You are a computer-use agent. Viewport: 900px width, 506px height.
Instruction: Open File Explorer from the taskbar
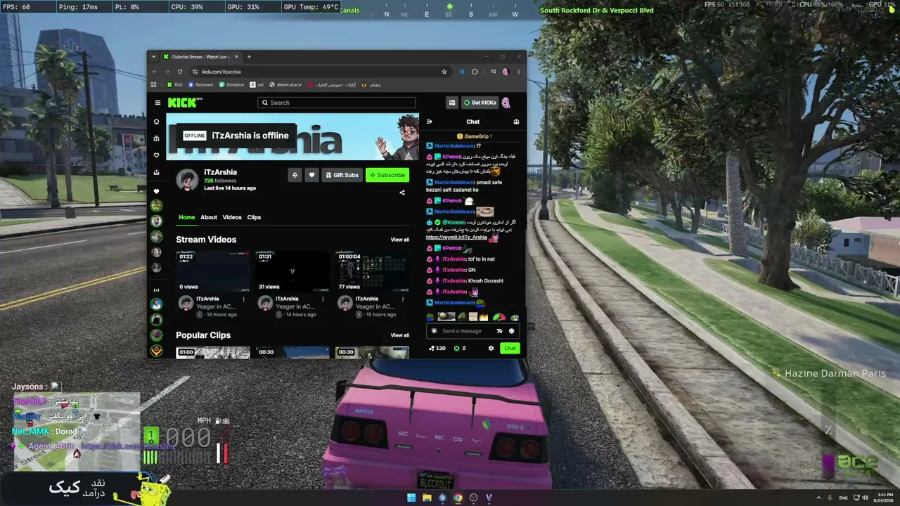point(427,498)
